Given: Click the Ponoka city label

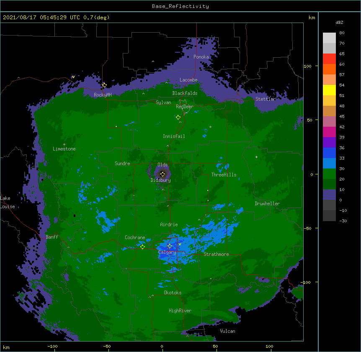Looking at the screenshot, I should tap(201, 57).
